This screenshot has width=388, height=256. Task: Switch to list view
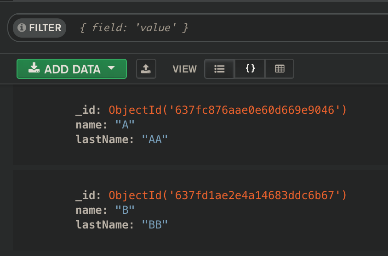219,69
